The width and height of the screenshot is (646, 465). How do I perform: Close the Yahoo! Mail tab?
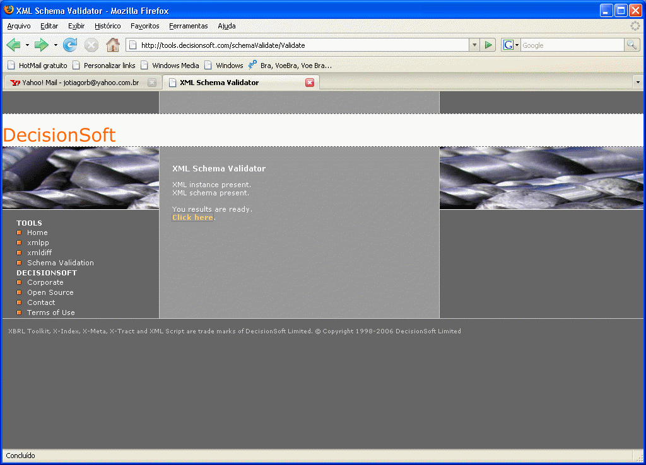pyautogui.click(x=152, y=83)
